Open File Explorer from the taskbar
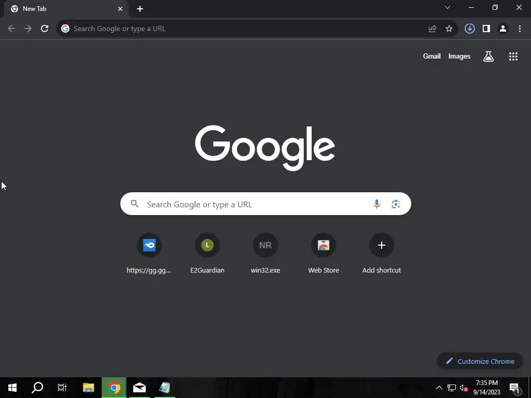Screen dimensions: 531x398 click(88, 388)
